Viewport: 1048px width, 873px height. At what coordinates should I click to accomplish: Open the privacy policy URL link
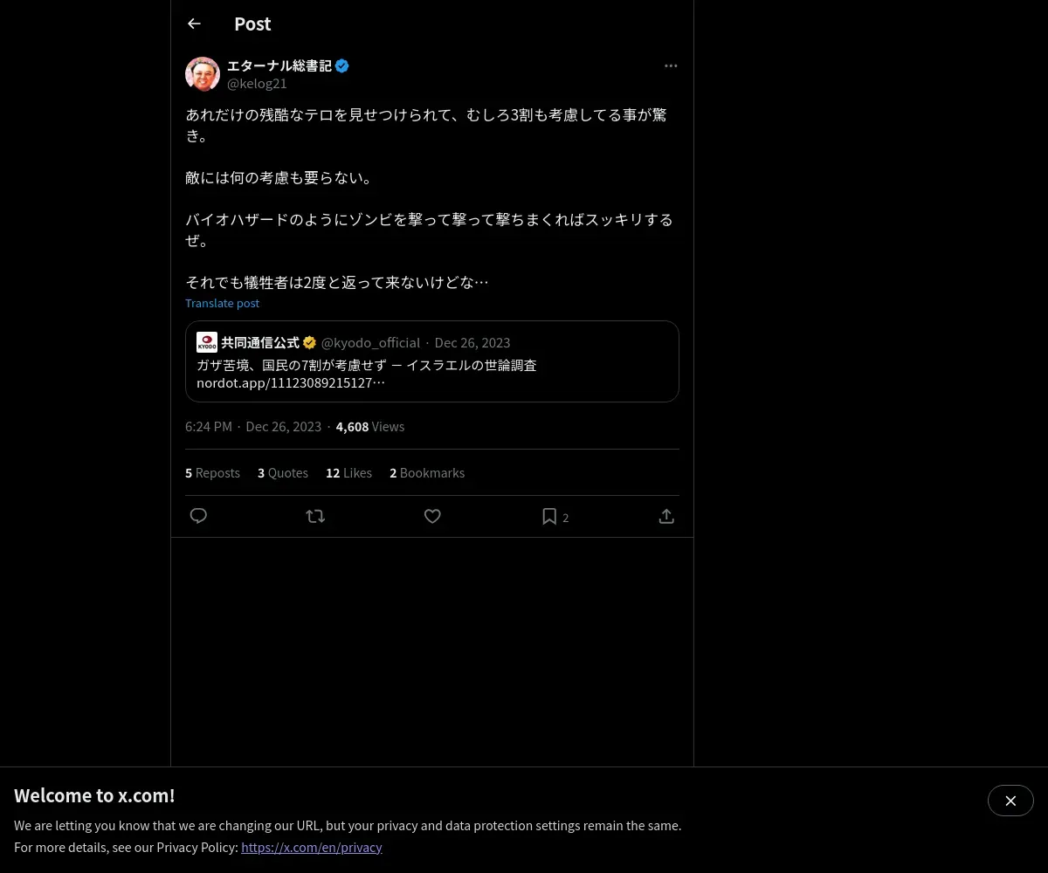(312, 847)
